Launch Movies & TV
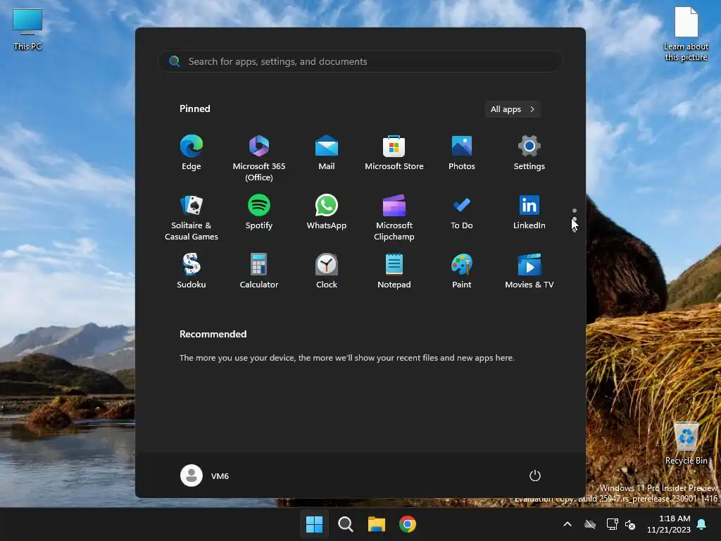This screenshot has width=721, height=541. coord(529,271)
